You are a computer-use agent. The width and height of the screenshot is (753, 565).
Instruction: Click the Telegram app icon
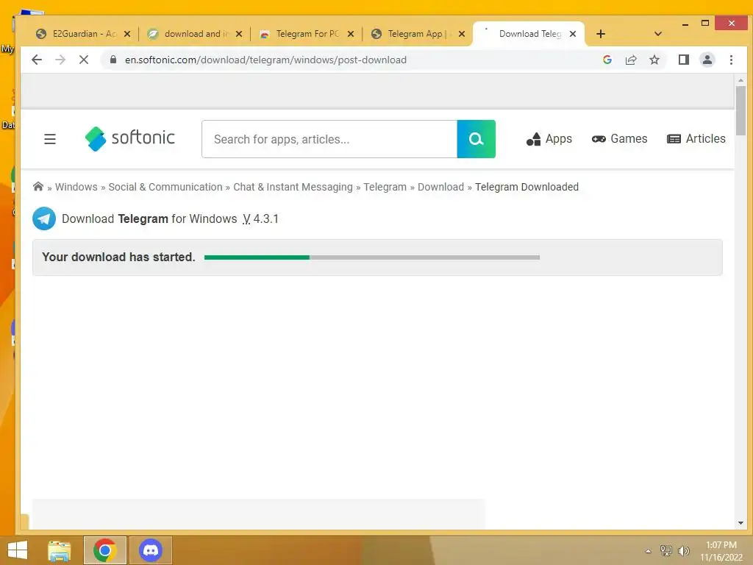pyautogui.click(x=44, y=218)
